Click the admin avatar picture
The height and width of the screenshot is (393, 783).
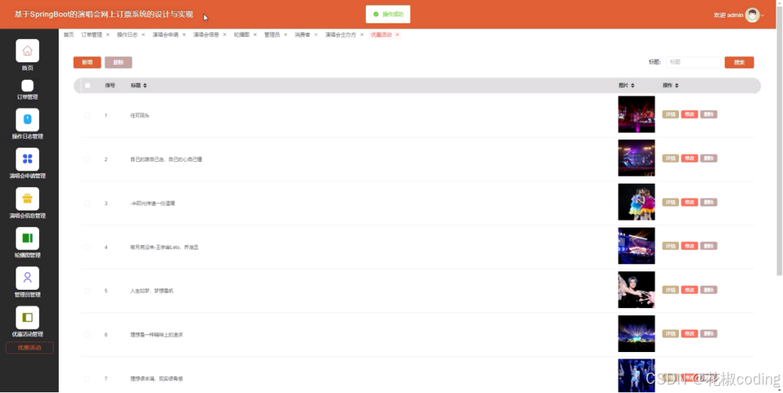(752, 15)
